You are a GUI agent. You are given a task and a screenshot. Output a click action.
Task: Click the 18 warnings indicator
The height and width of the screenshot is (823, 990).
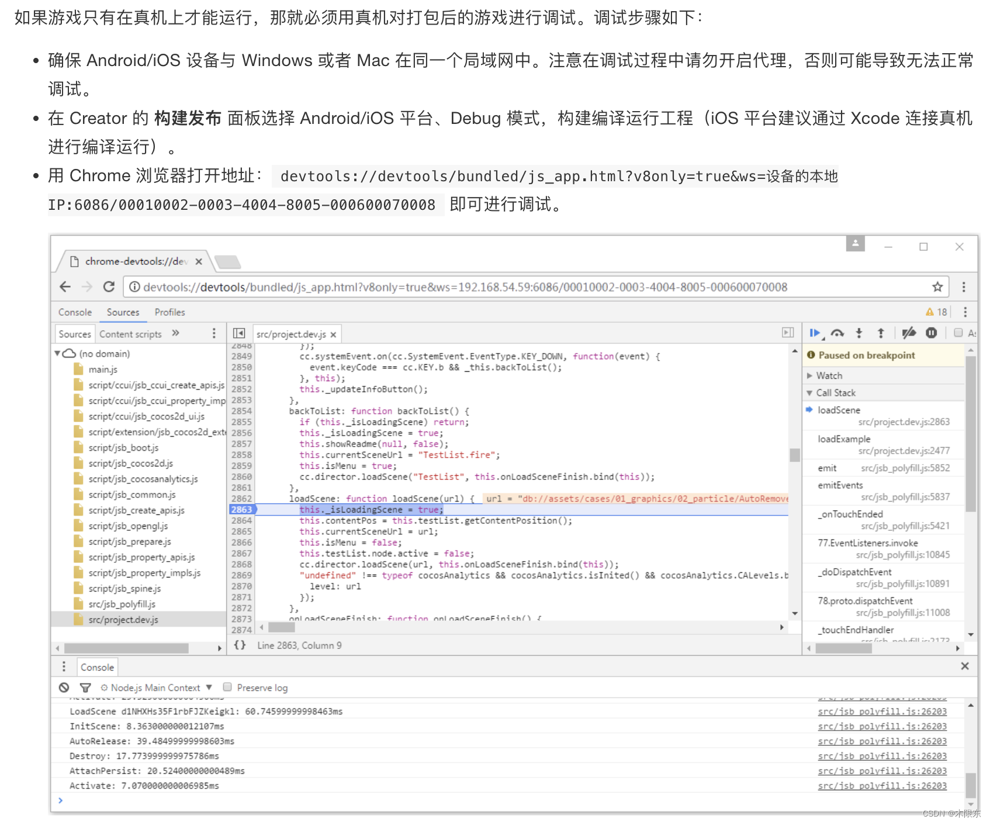[x=936, y=312]
